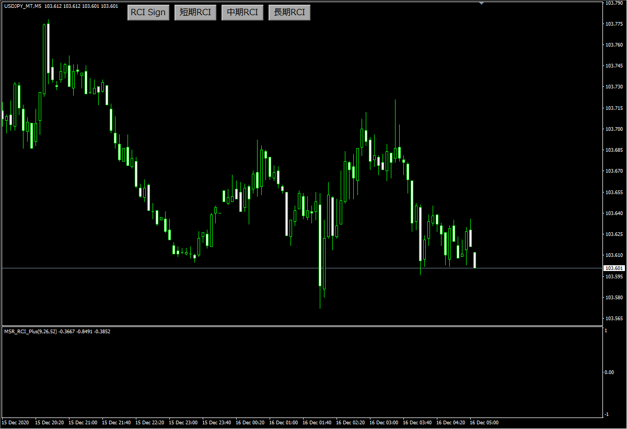
Task: Select the separator between chart and indicator window
Action: pos(302,326)
